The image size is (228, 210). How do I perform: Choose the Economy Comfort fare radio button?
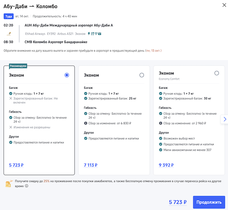click(x=217, y=73)
